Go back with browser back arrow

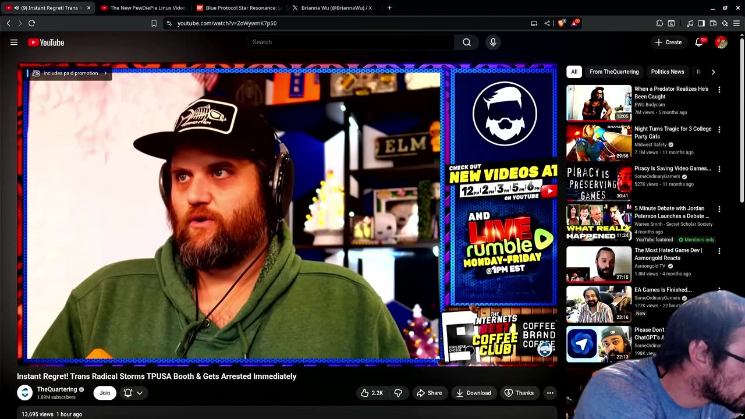9,23
